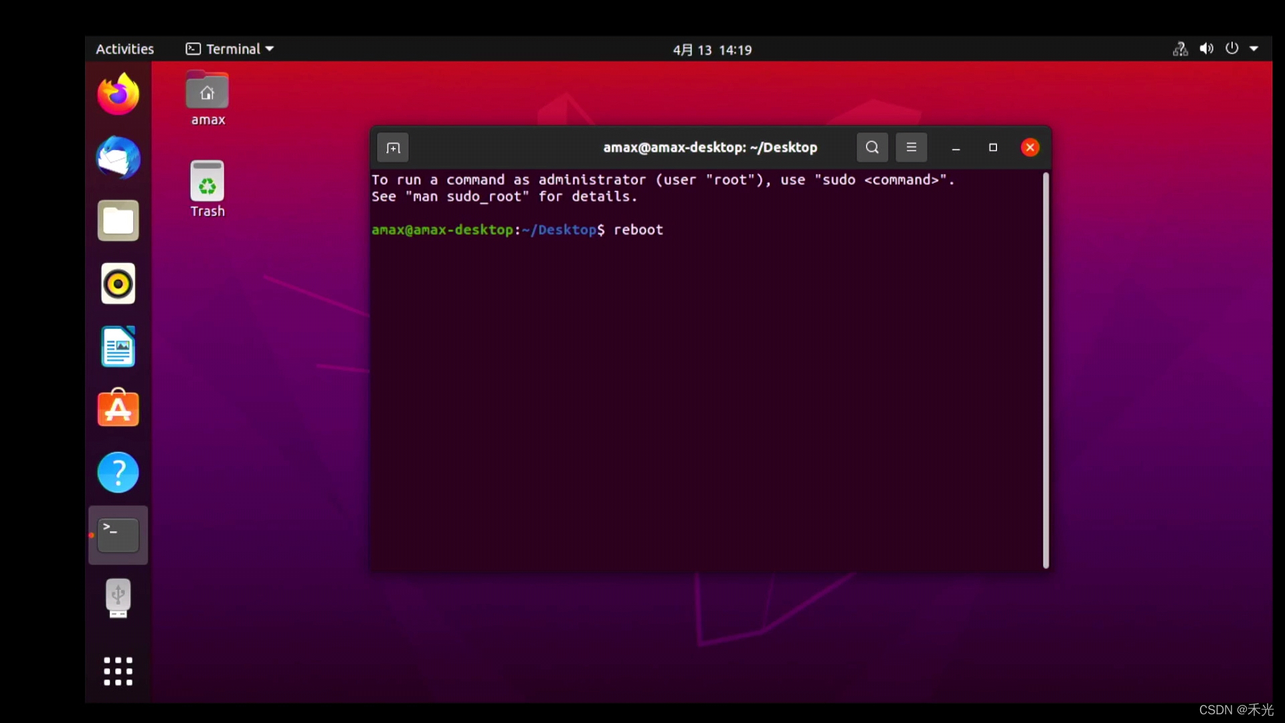Click the Activities overview button
Image resolution: width=1285 pixels, height=723 pixels.
(124, 49)
